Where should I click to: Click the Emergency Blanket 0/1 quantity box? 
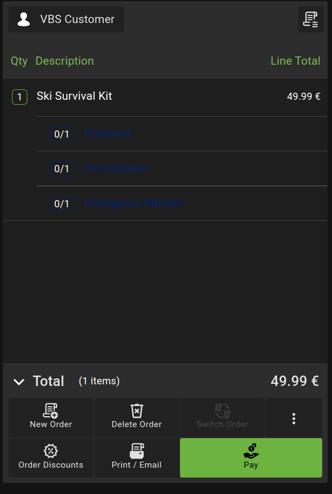click(62, 204)
